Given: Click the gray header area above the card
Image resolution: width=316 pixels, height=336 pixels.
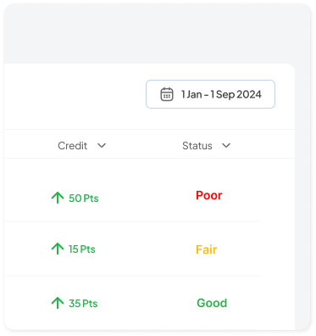Looking at the screenshot, I should 157,33.
